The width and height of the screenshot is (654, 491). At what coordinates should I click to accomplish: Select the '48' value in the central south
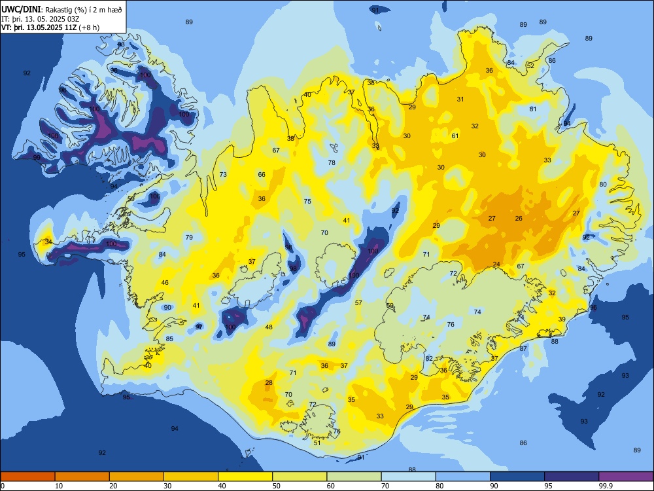point(269,327)
